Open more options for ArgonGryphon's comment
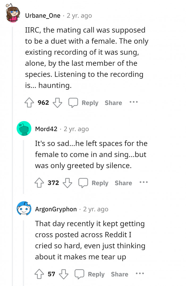The height and width of the screenshot is (286, 186). click(140, 273)
